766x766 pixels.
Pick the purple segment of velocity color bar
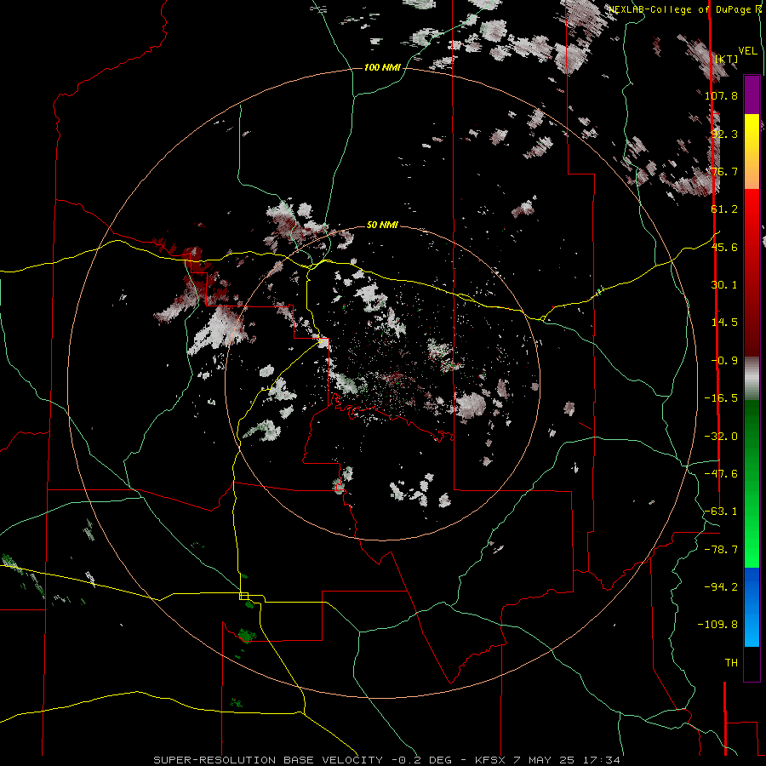(752, 94)
